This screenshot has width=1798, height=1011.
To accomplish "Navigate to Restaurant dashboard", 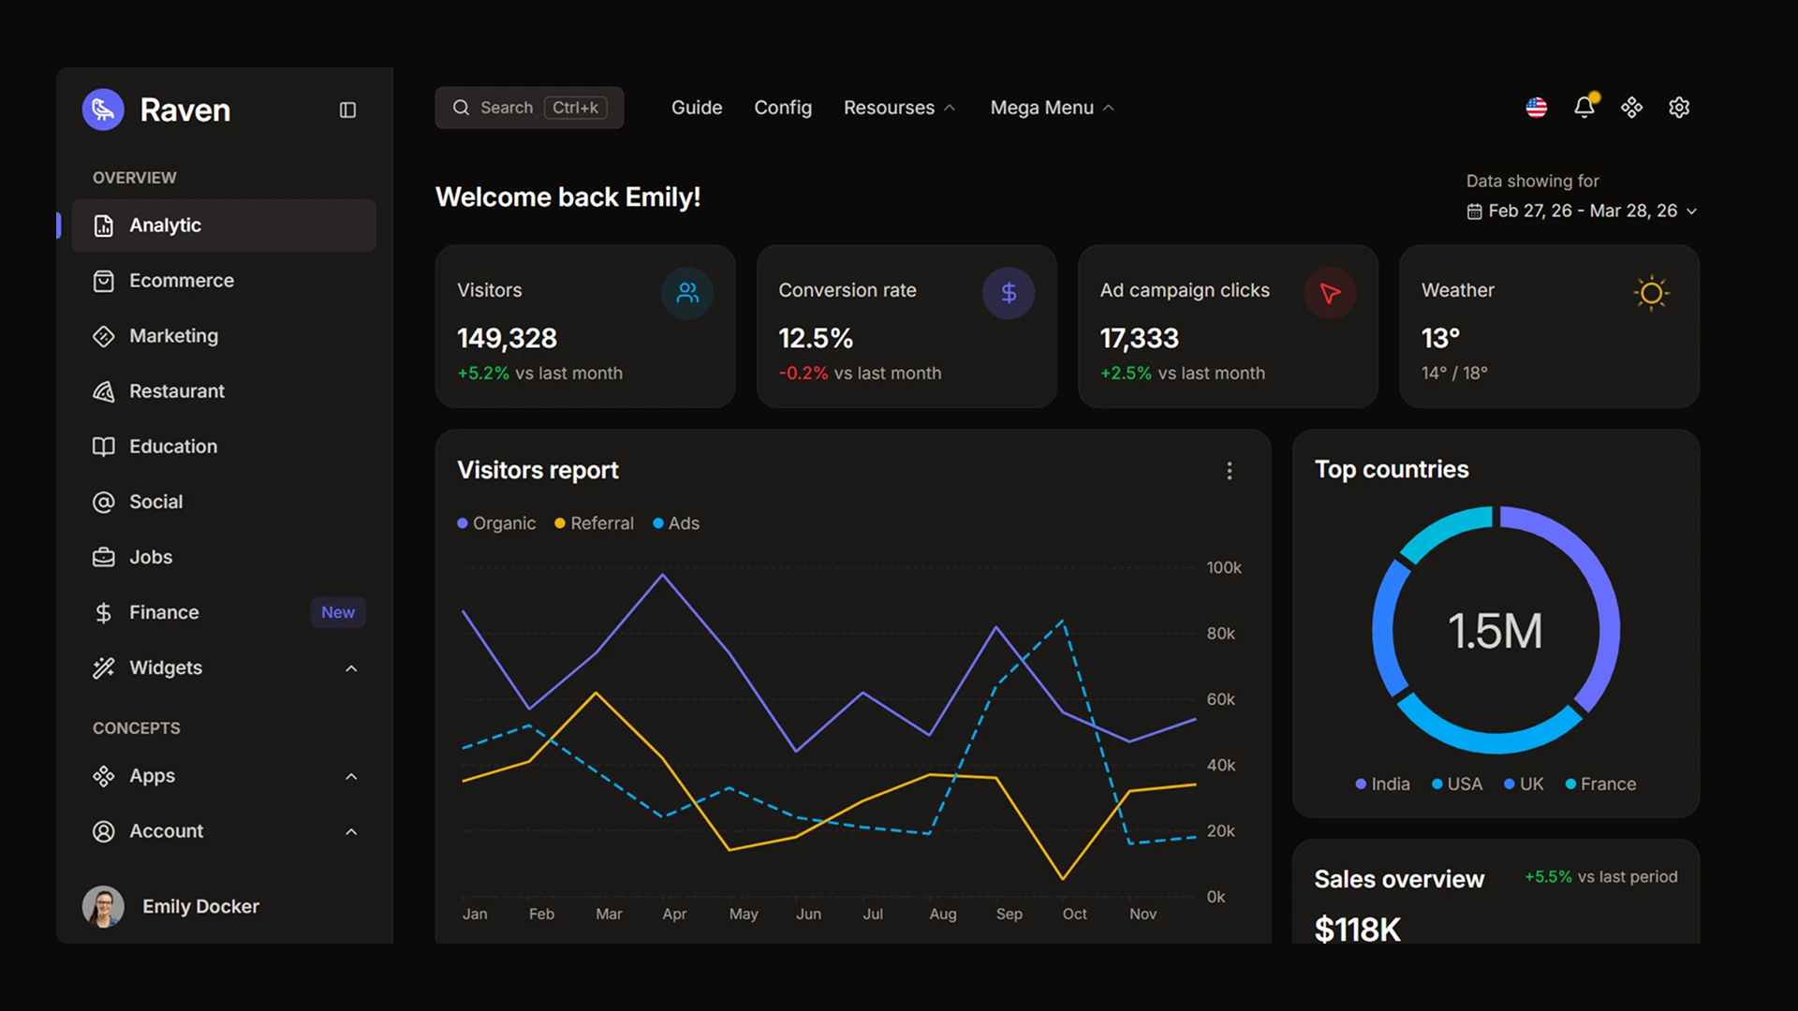I will click(224, 391).
